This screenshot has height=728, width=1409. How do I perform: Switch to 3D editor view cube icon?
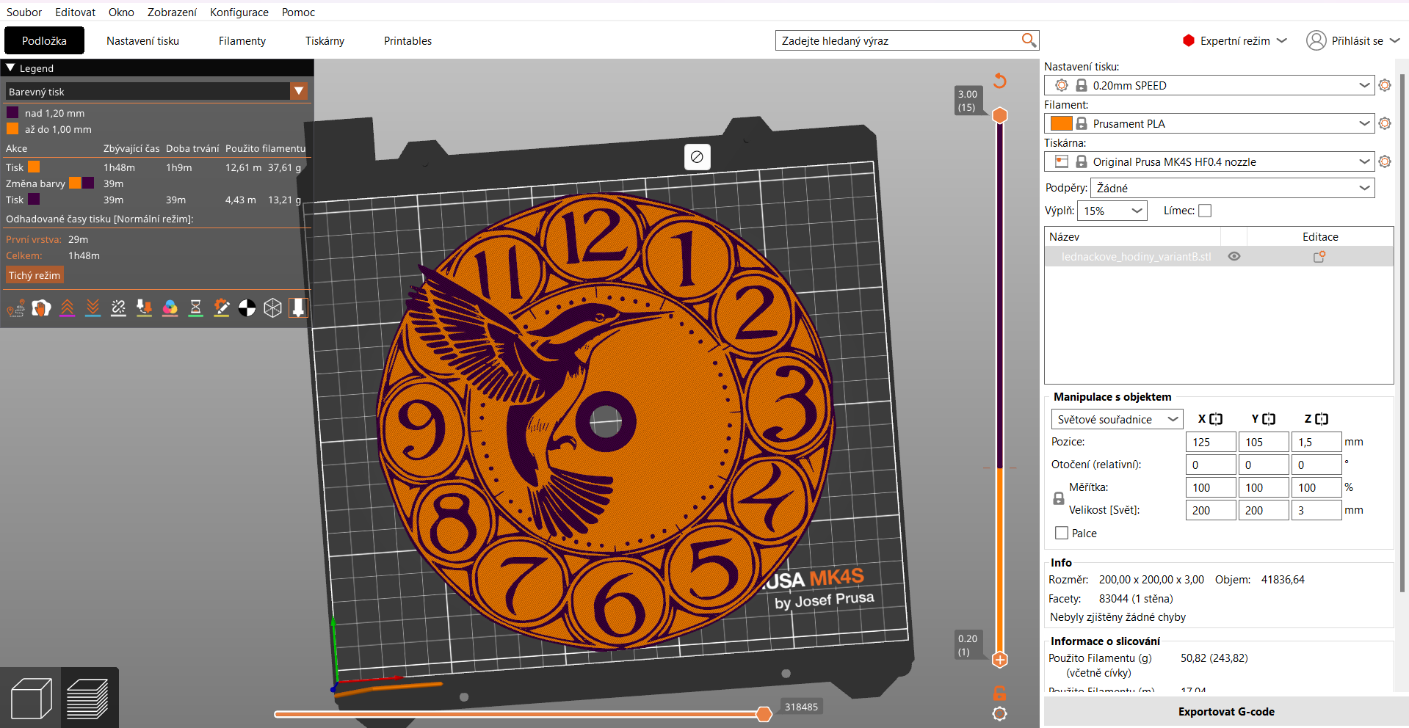click(x=31, y=699)
